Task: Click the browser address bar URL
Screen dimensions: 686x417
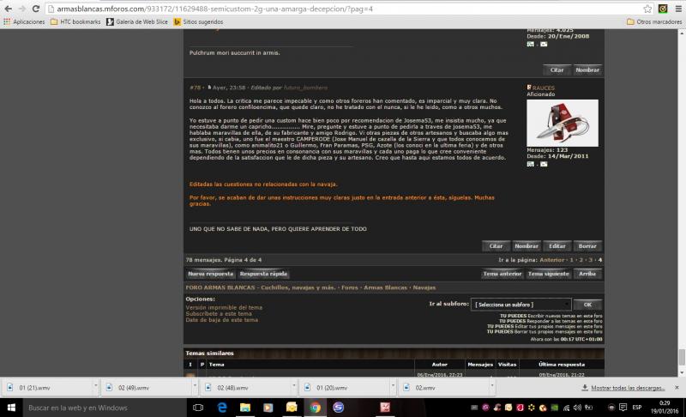Action: tap(257, 8)
